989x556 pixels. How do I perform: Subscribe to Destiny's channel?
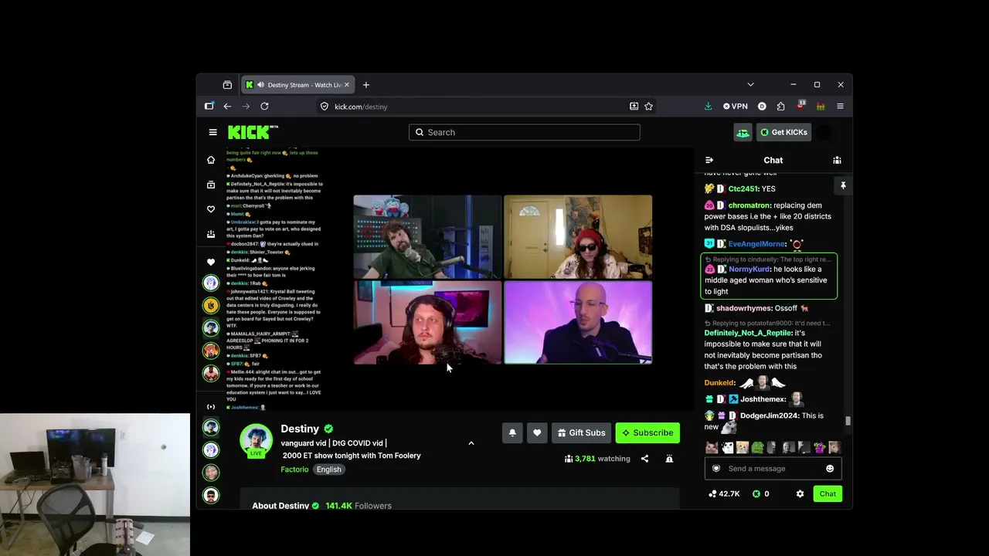(647, 432)
